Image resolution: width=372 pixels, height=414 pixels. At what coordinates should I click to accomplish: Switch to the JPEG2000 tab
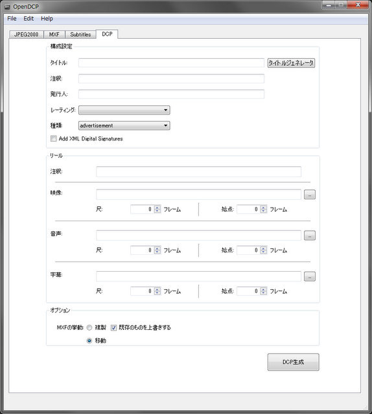click(x=26, y=34)
